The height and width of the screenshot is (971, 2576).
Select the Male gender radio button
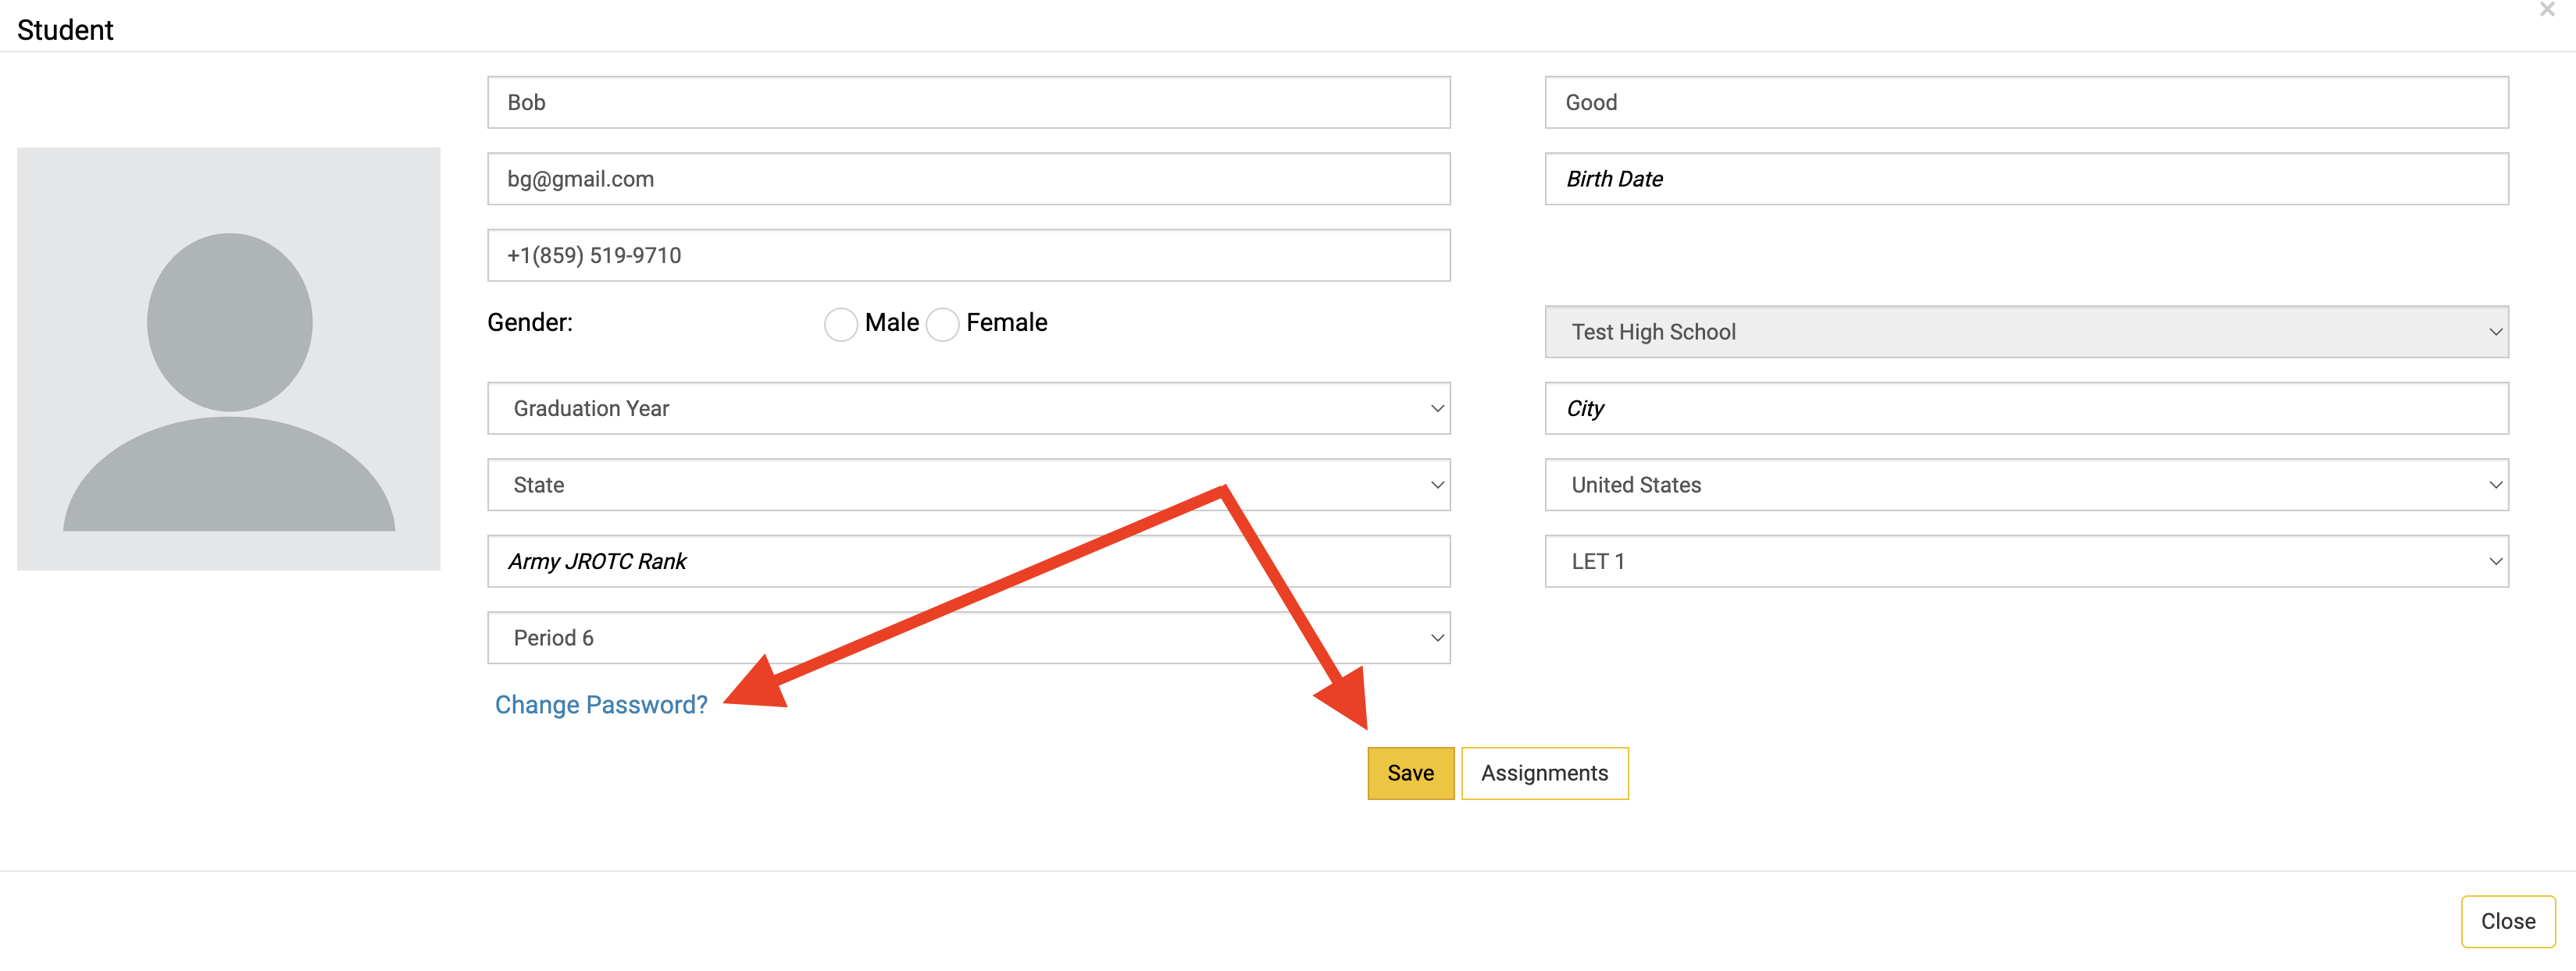[840, 324]
